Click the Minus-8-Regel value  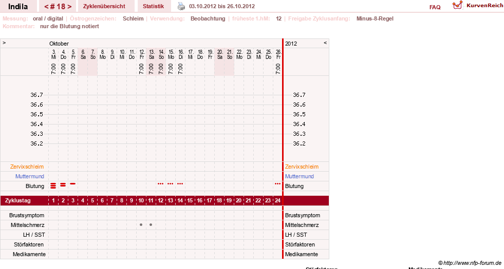coord(375,18)
